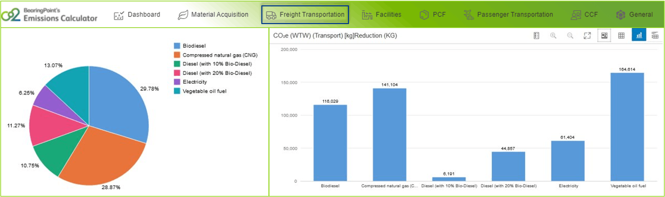
Task: Click the Biodiesel legend color swatch
Action: pos(177,46)
